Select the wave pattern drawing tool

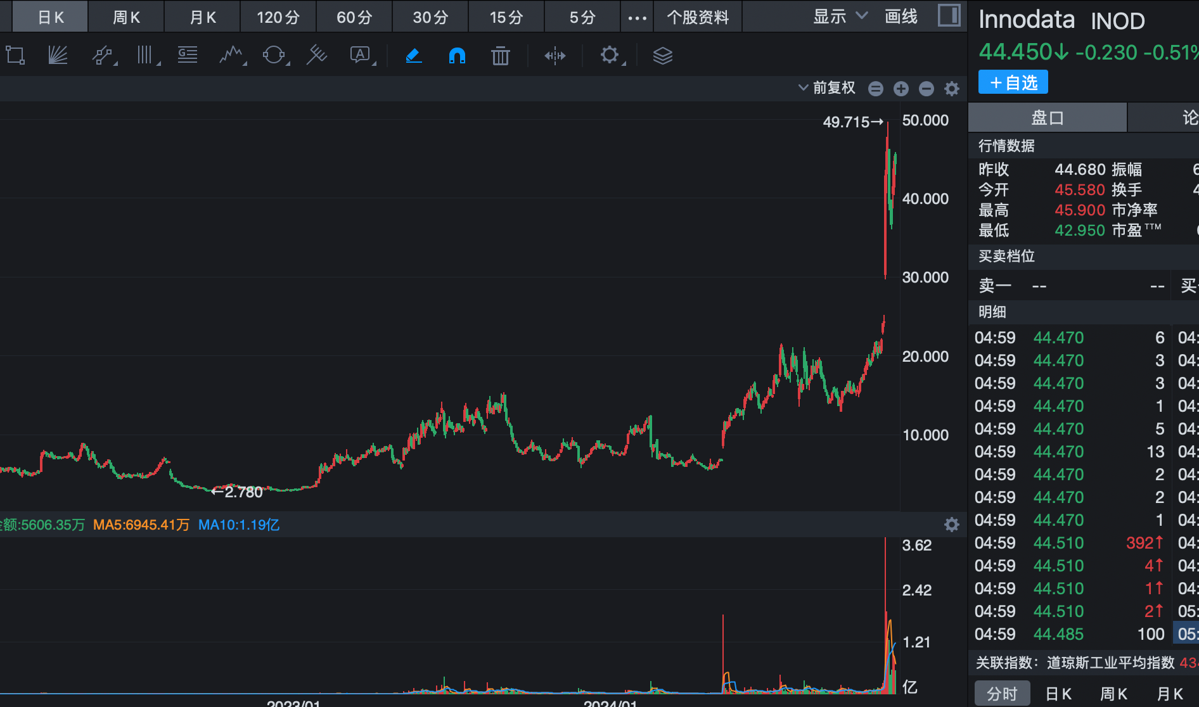pyautogui.click(x=231, y=56)
